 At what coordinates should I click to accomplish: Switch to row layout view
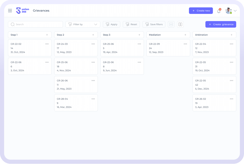click(171, 24)
